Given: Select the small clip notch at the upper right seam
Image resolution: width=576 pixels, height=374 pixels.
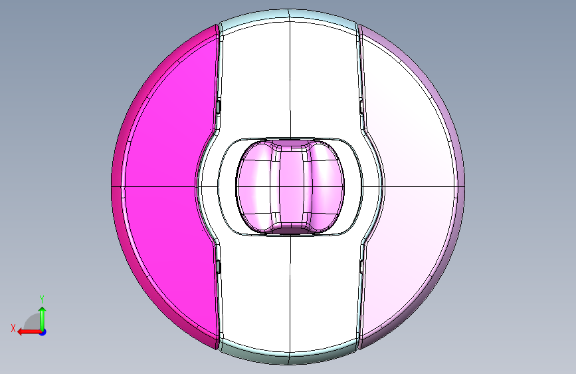Looking at the screenshot, I should tap(361, 107).
